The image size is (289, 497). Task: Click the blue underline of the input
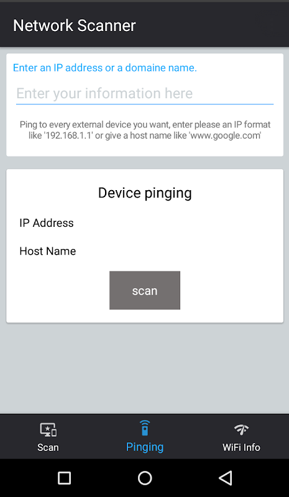point(145,104)
